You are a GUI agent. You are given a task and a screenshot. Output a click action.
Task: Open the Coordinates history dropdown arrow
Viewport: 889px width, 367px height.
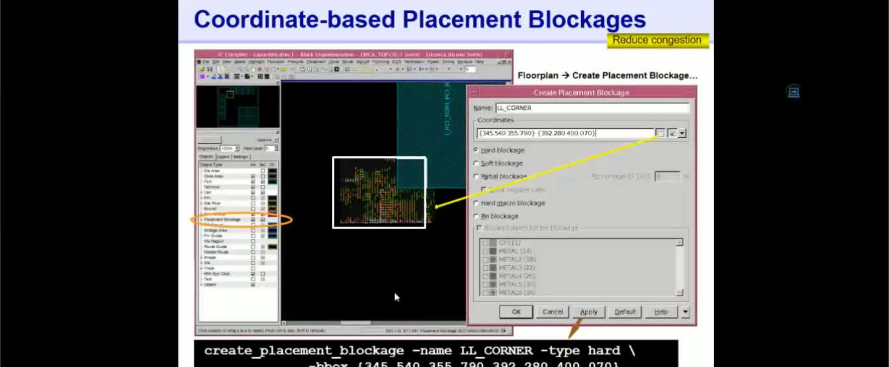pyautogui.click(x=682, y=133)
